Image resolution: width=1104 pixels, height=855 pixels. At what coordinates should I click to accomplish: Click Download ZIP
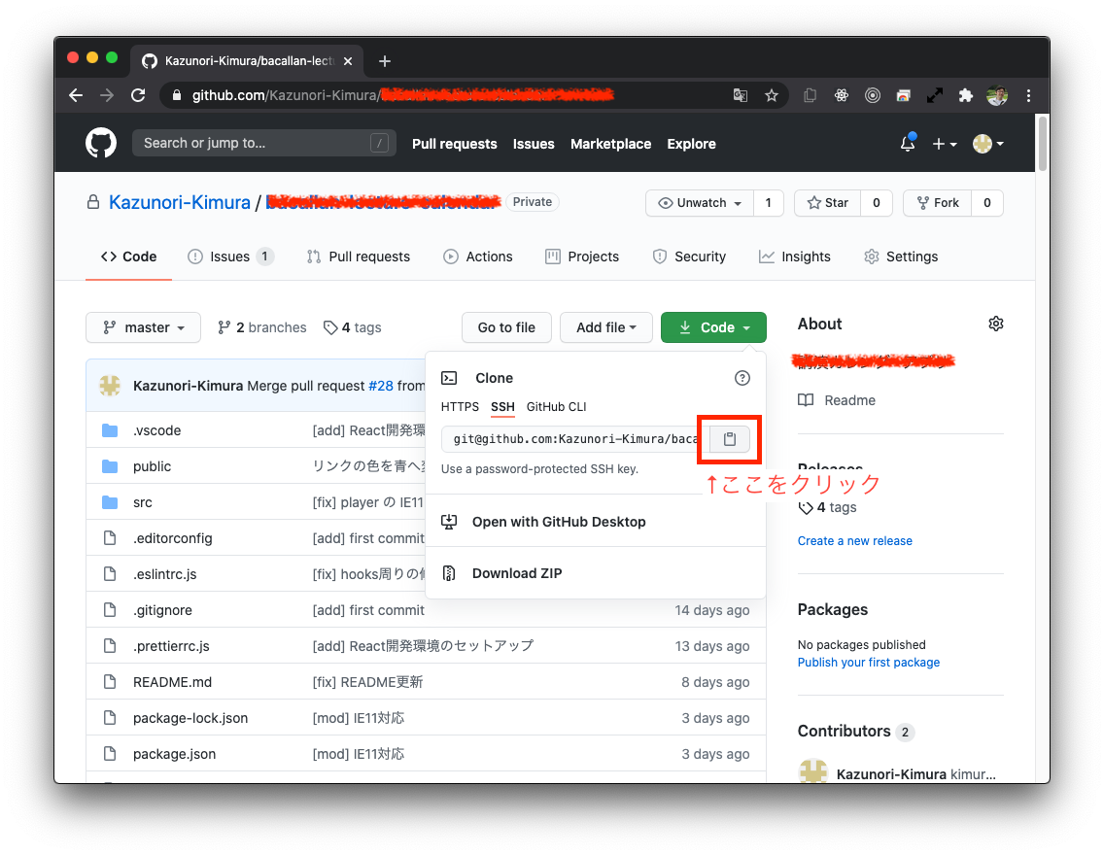coord(517,573)
